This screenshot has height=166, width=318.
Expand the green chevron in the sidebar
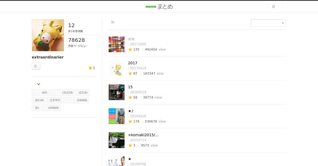[x=38, y=84]
